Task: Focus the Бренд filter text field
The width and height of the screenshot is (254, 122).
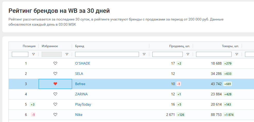Action: [107, 54]
